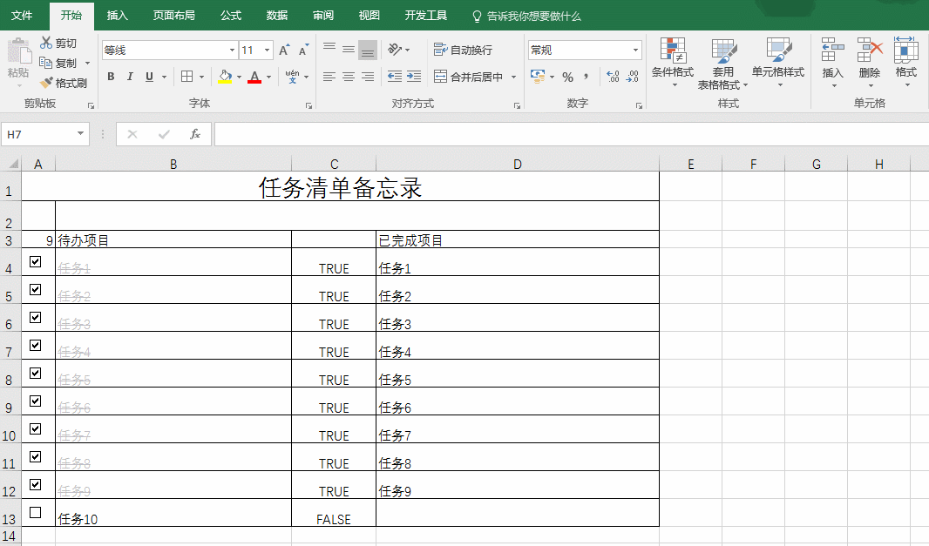Click the 自动换行 wrap text button
This screenshot has height=546, width=929.
463,50
